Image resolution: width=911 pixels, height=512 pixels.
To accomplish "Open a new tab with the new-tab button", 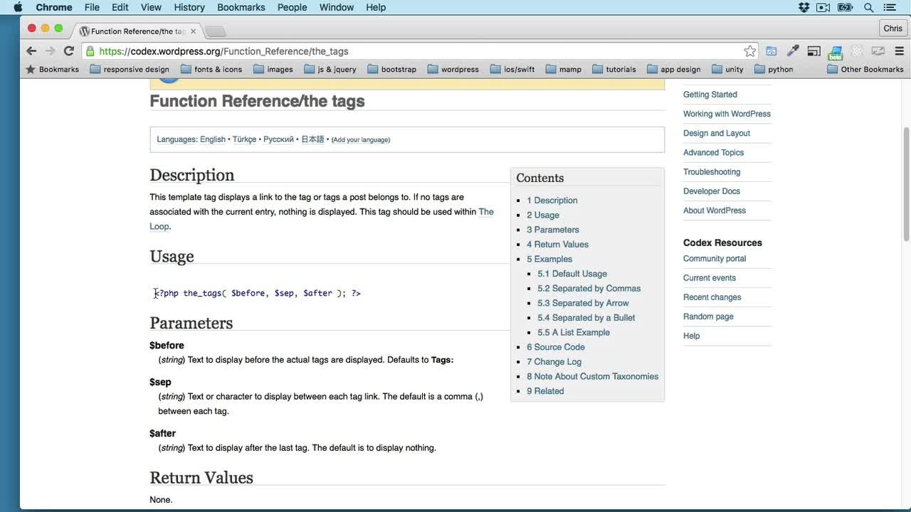I will [215, 31].
